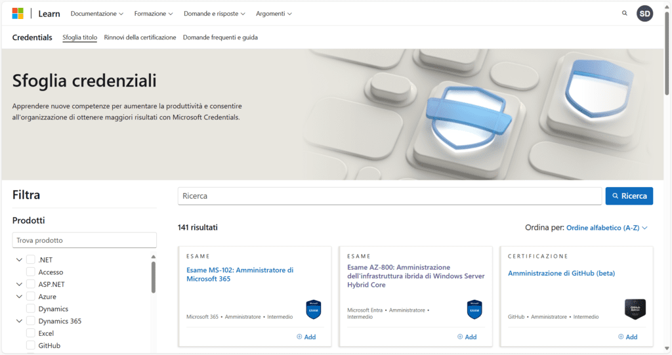This screenshot has height=355, width=672.
Task: Check the Accesso product filter
Action: point(31,272)
